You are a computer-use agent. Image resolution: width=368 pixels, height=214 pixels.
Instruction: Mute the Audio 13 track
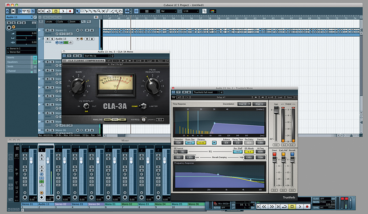[x=48, y=39]
